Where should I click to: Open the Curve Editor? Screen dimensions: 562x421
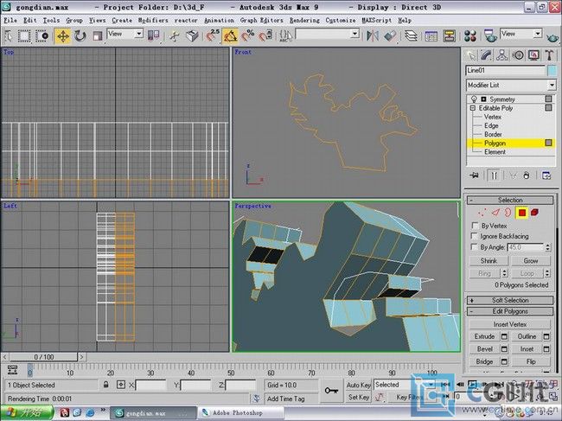coord(431,35)
